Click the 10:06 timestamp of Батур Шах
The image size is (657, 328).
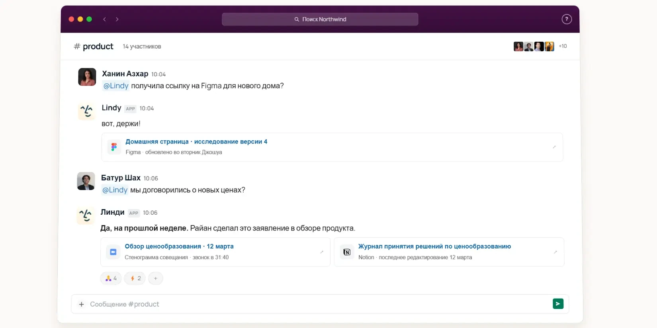(x=151, y=179)
